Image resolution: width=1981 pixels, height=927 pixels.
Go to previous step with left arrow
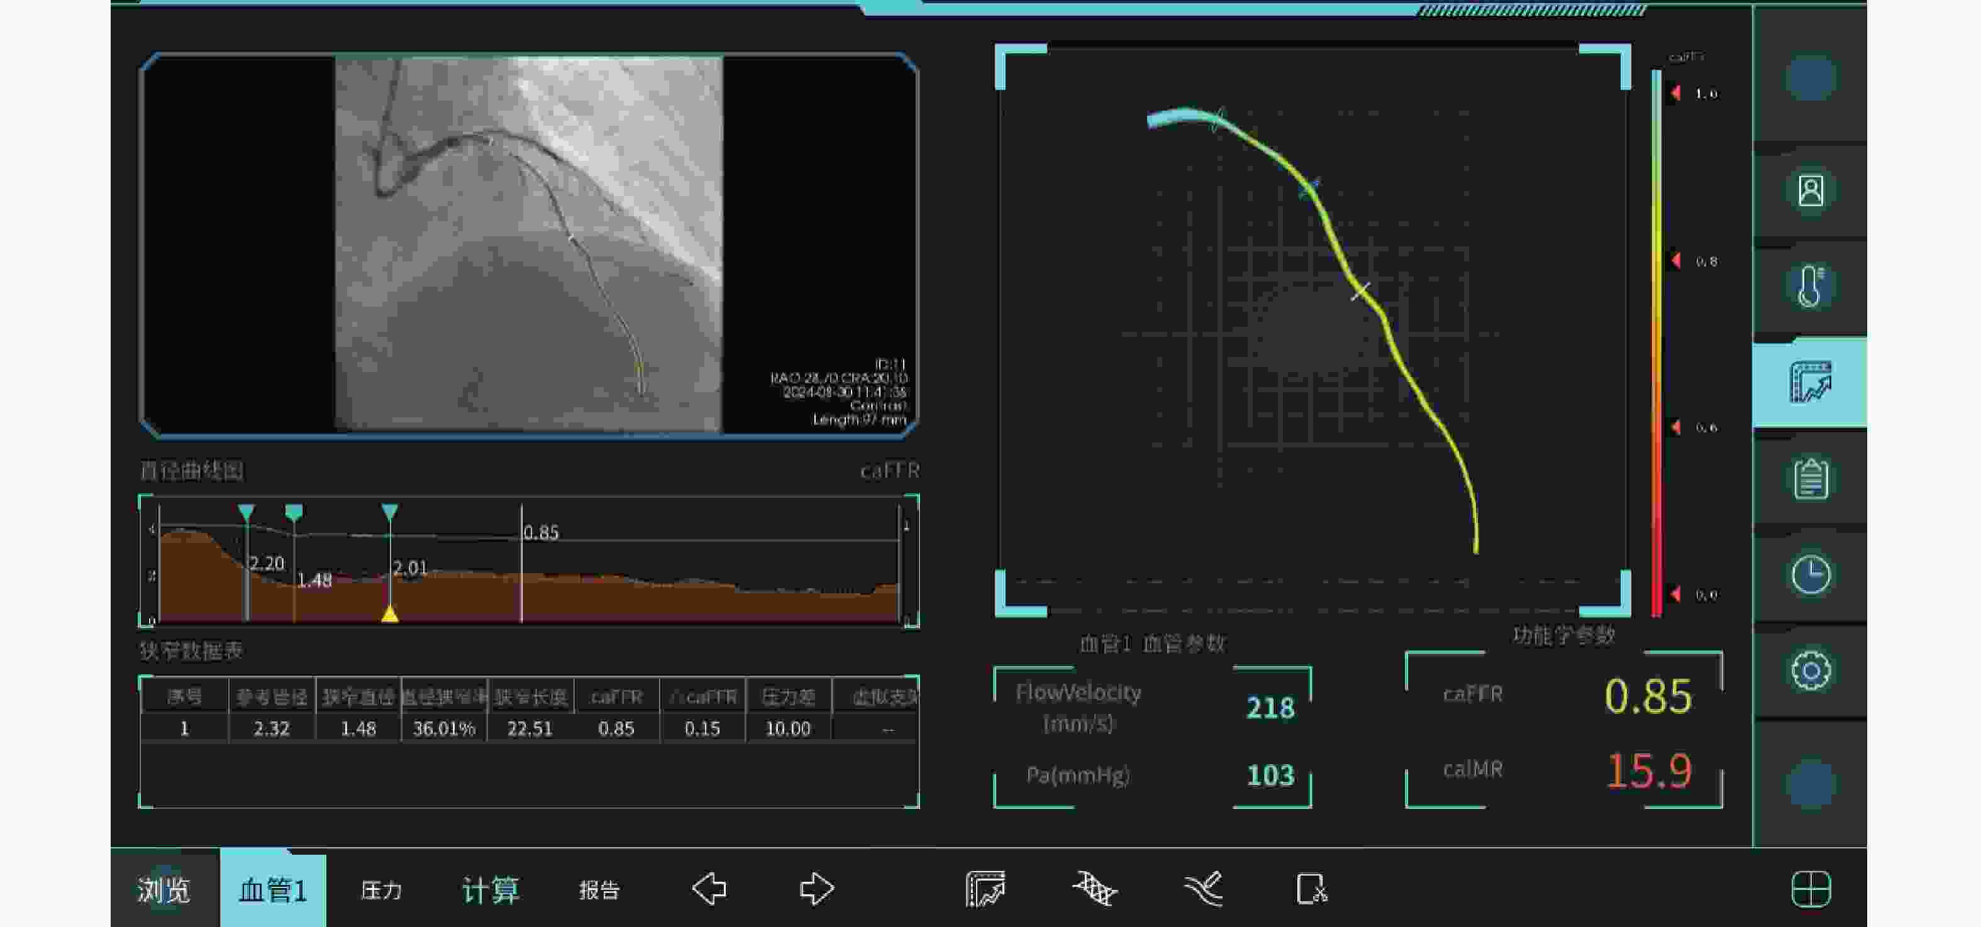coord(708,889)
